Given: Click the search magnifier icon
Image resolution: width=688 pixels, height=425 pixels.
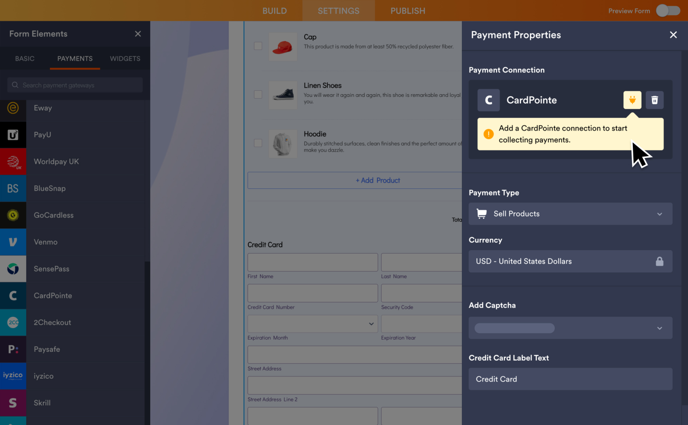Looking at the screenshot, I should pyautogui.click(x=15, y=85).
